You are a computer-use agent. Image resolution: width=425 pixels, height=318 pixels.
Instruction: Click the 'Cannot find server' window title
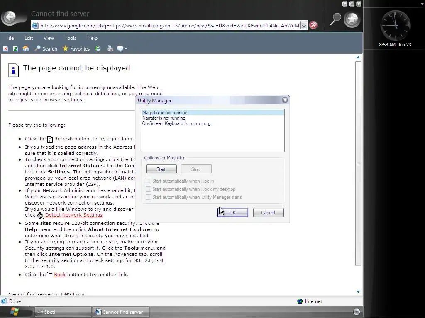point(60,14)
